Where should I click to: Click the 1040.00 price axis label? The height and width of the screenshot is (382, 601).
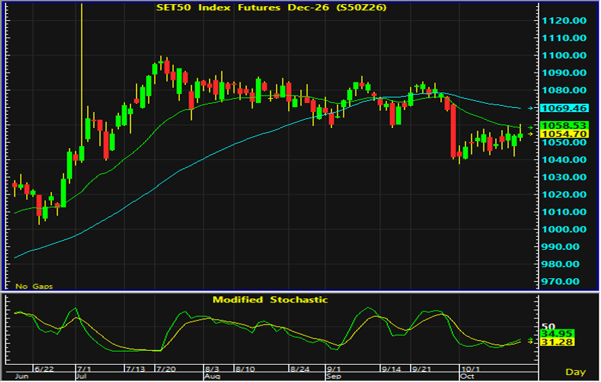[x=564, y=160]
